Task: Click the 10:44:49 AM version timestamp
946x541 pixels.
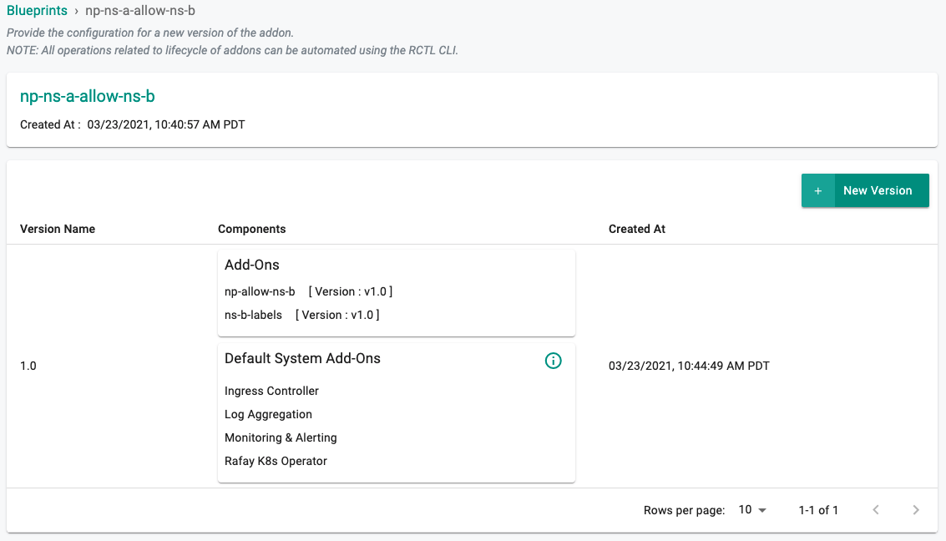Action: [689, 366]
